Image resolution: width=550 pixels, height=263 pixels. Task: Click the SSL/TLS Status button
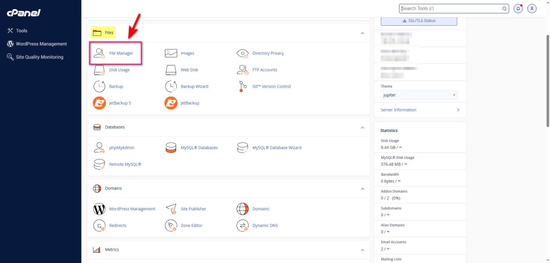pos(419,21)
